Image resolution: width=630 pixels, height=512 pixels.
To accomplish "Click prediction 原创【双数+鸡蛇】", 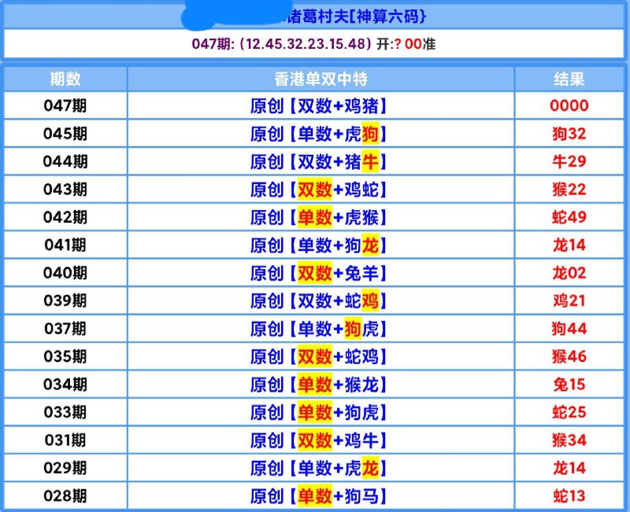I will click(x=319, y=190).
